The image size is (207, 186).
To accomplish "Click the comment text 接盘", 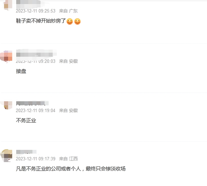I will pos(21,71).
